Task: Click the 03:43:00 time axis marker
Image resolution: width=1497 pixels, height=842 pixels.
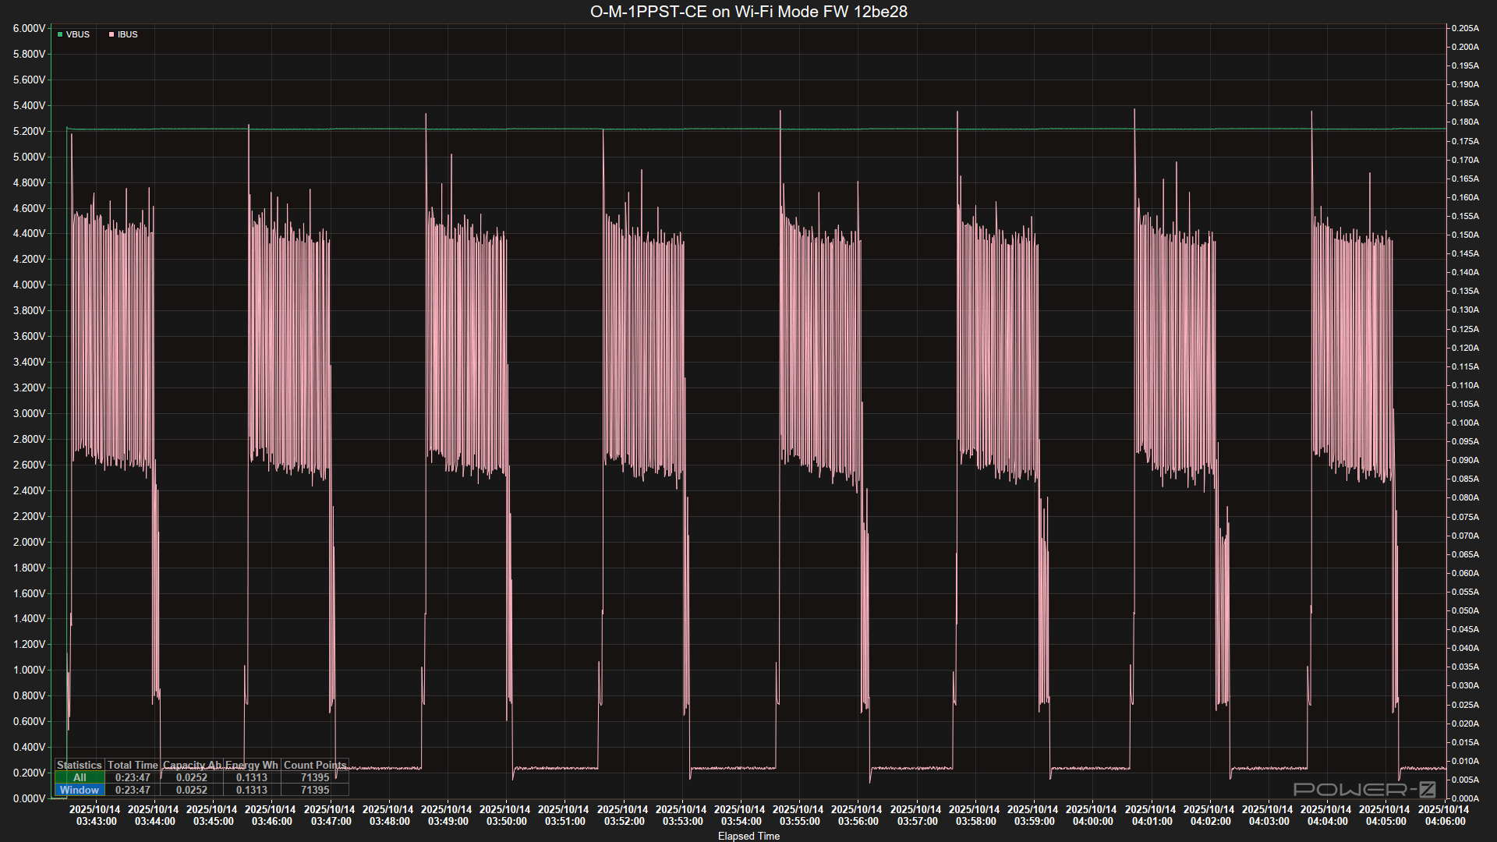Action: 96,815
